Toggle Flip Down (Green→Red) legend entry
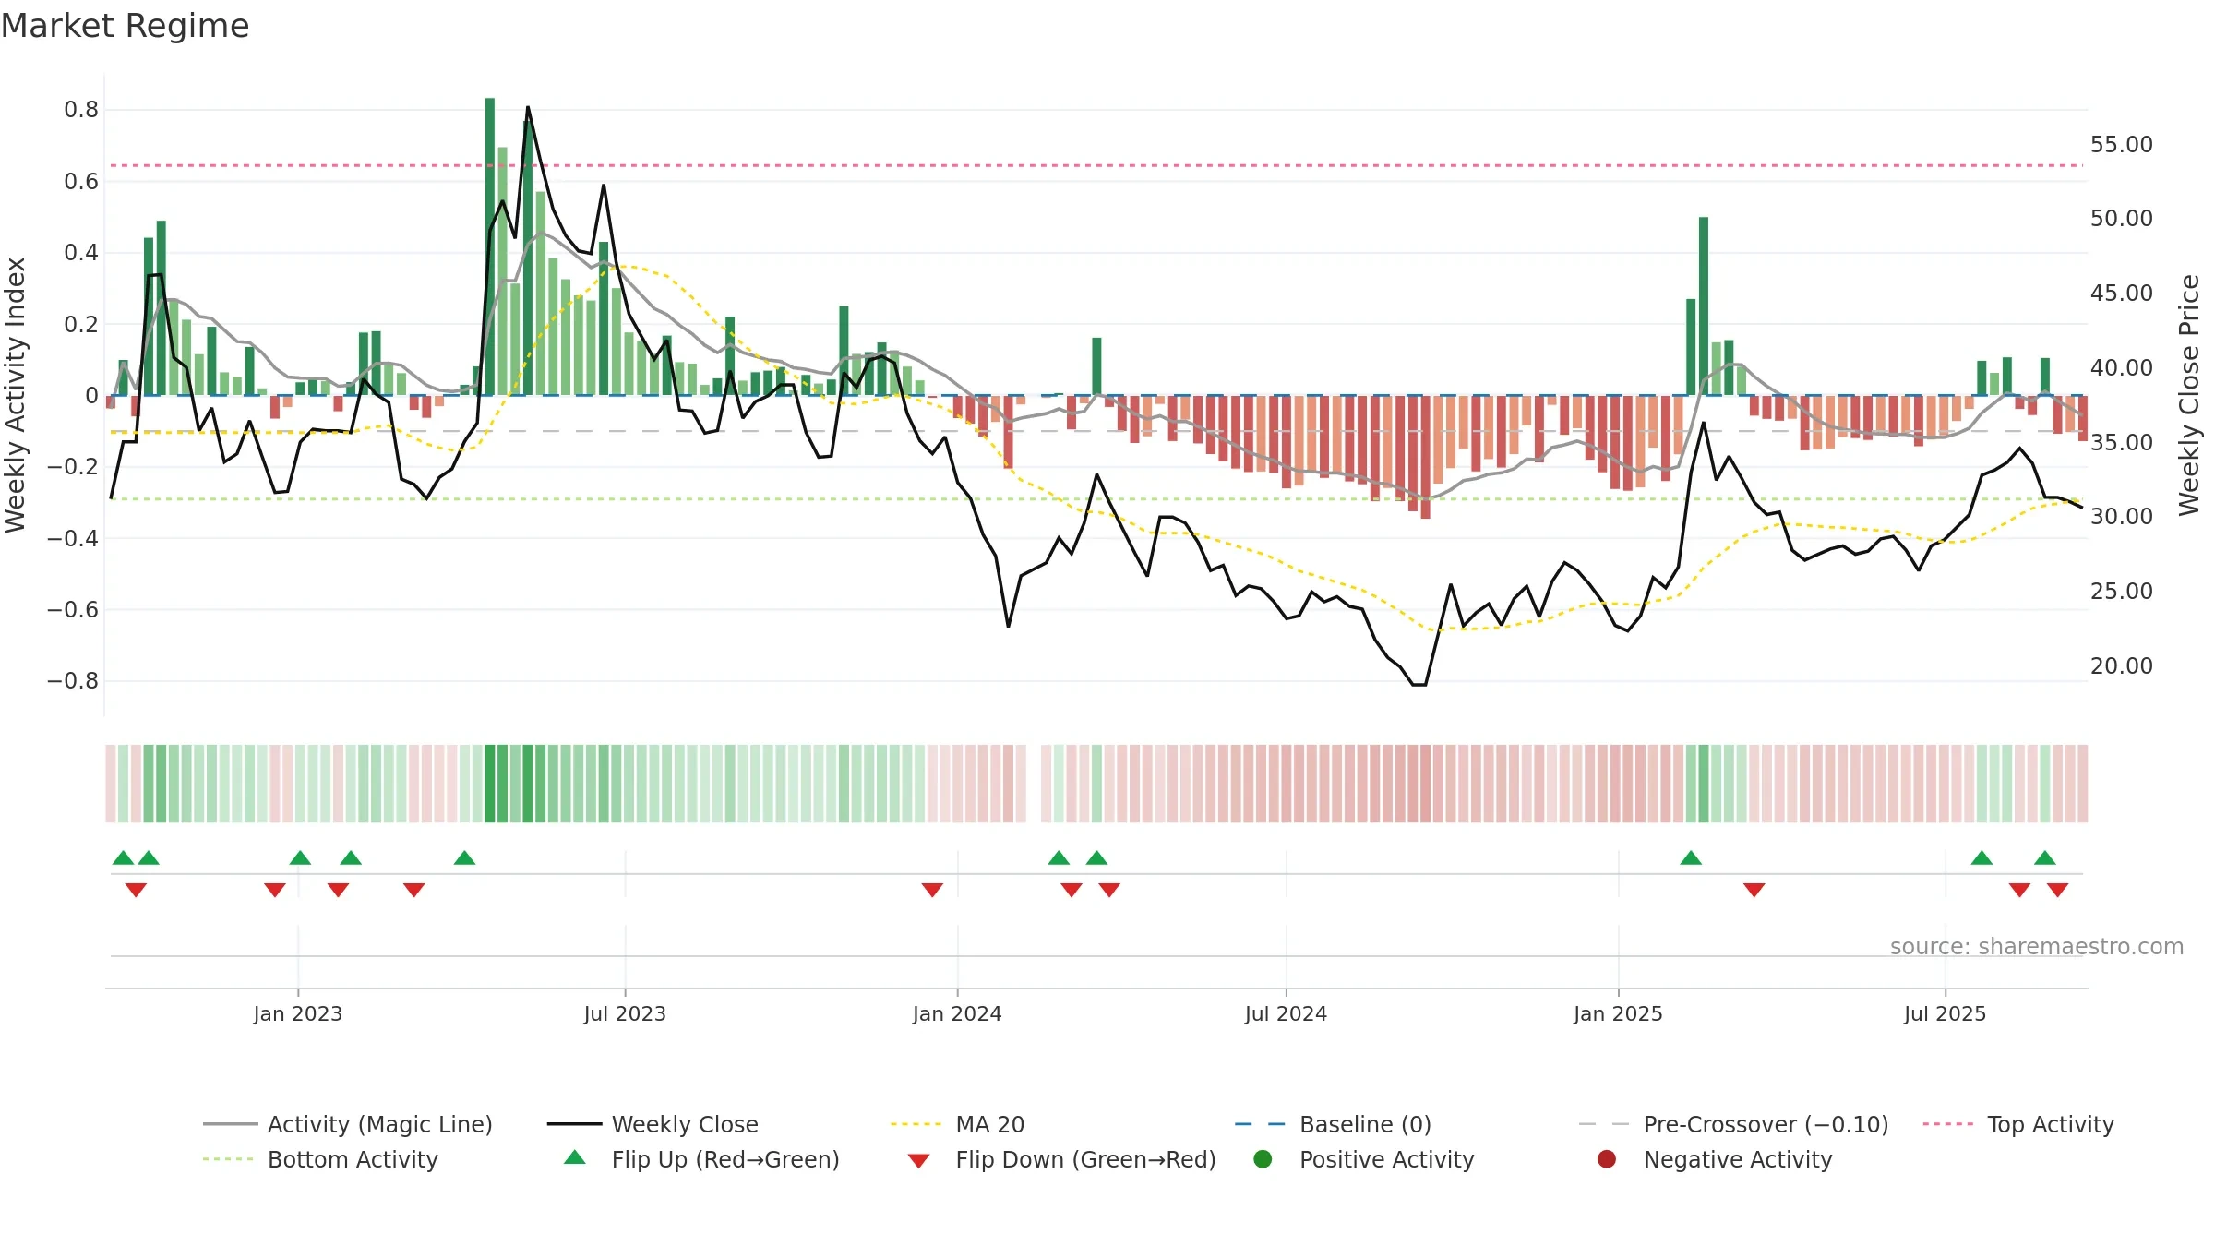 (1061, 1159)
